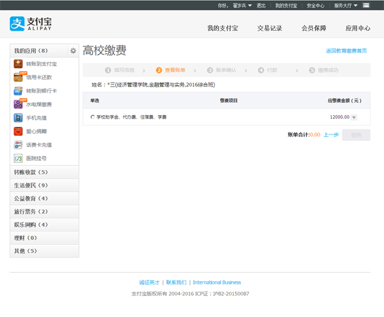Expand the 转账收款 (5) section
Image resolution: width=384 pixels, height=317 pixels.
(x=44, y=172)
